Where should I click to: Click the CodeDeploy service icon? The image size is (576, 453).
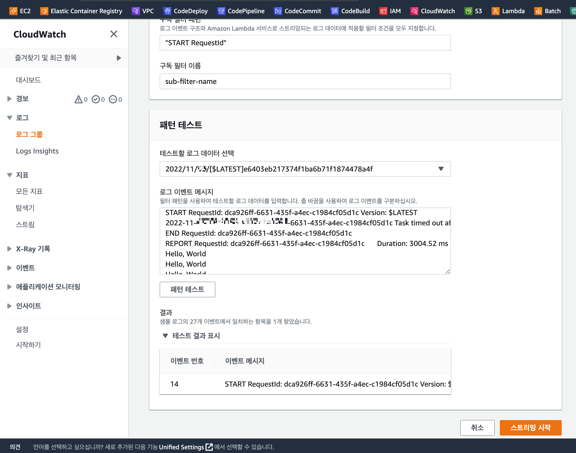pyautogui.click(x=167, y=11)
